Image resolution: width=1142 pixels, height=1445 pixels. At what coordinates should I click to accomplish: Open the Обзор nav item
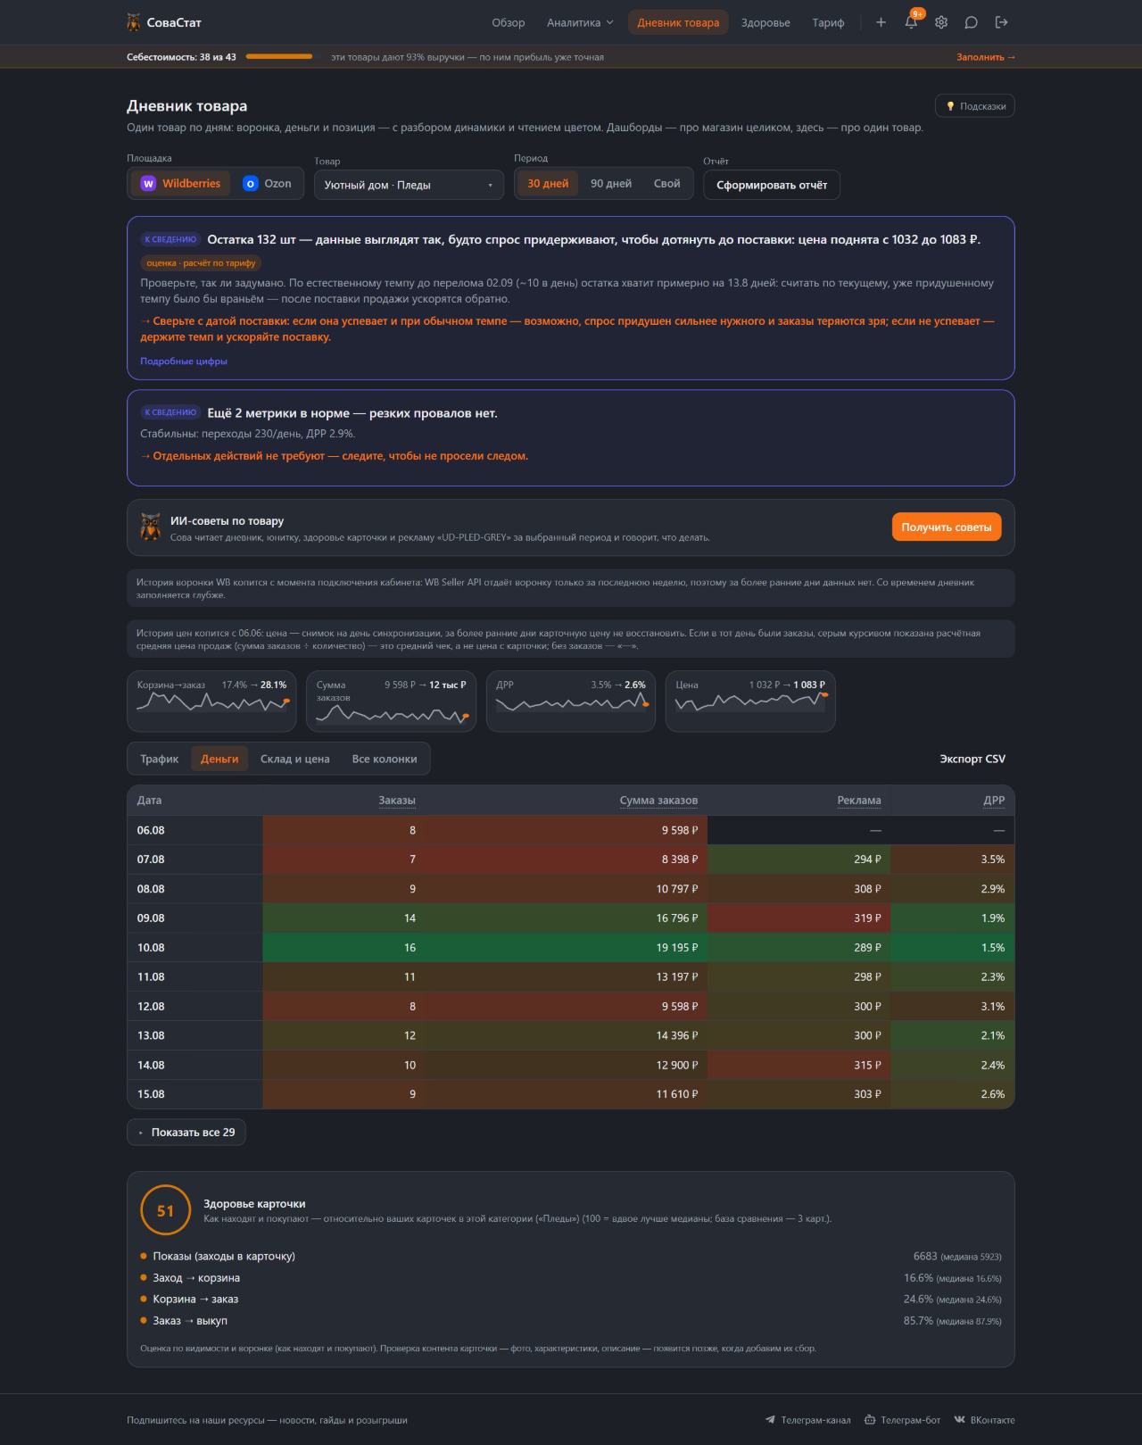click(509, 22)
